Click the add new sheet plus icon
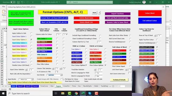 (x=113, y=86)
